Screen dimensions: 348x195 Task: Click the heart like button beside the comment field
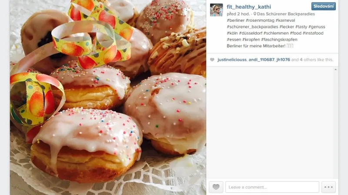(x=216, y=187)
